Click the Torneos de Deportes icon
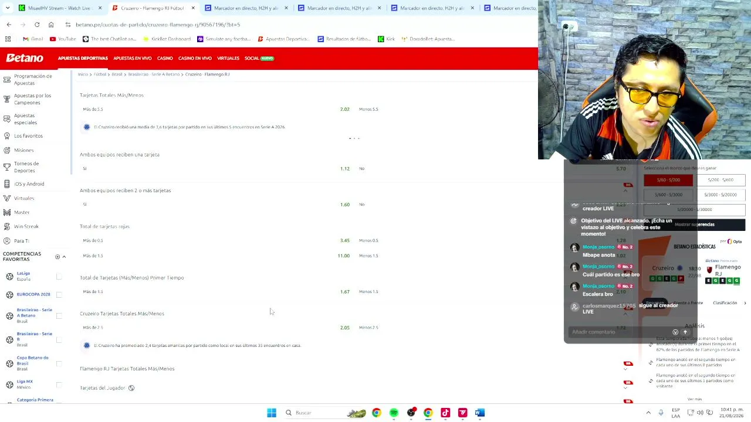Screen dimensions: 751x422 point(7,167)
